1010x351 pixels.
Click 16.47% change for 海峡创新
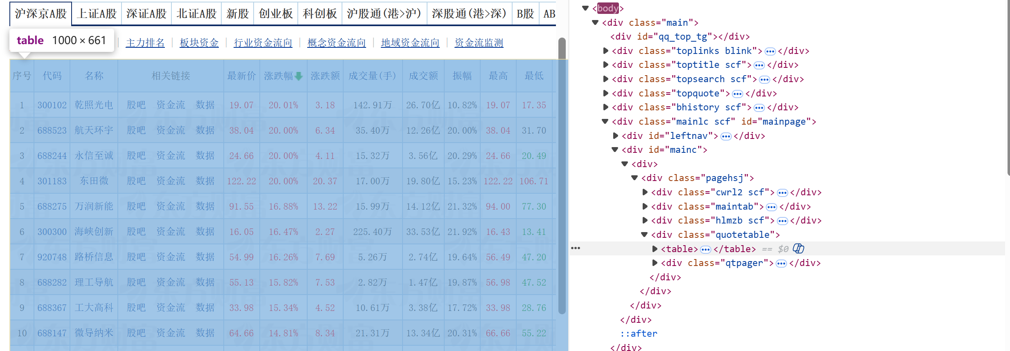283,232
